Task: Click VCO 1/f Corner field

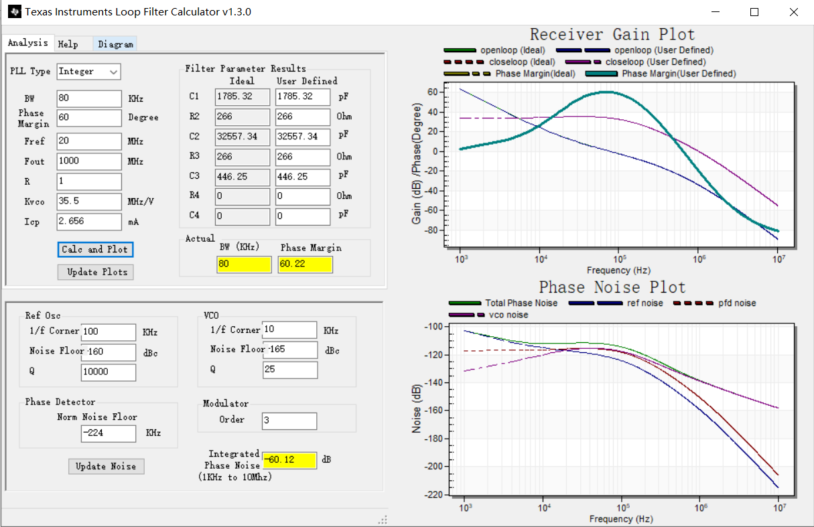Action: click(289, 330)
